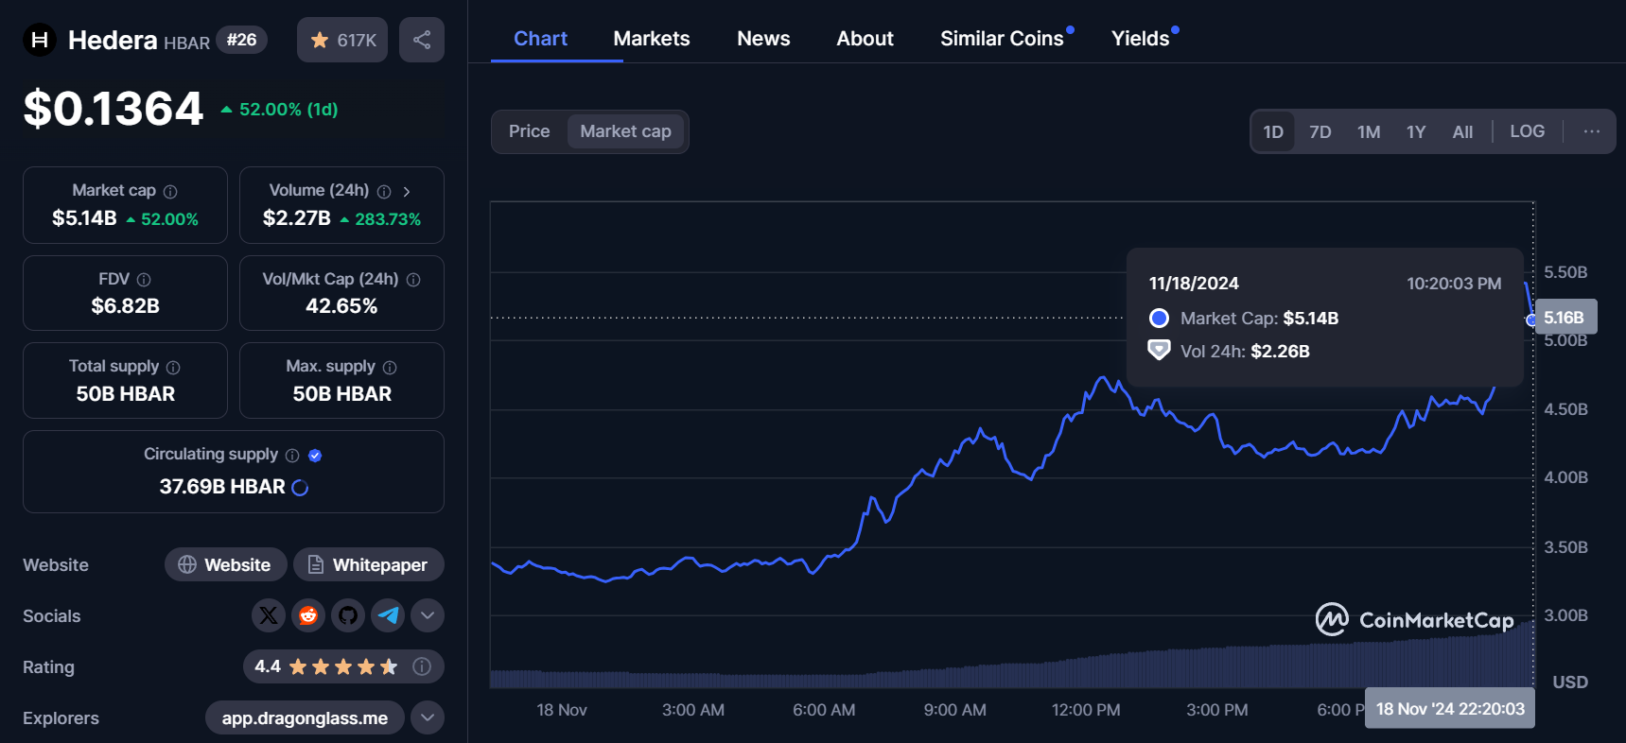Select the 7D time range
Viewport: 1626px width, 743px height.
pyautogui.click(x=1320, y=131)
